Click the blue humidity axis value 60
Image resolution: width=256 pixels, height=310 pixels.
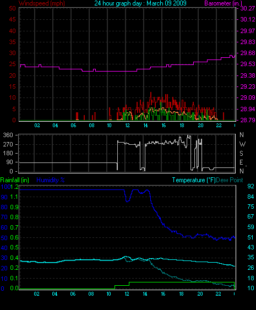pyautogui.click(x=4, y=228)
